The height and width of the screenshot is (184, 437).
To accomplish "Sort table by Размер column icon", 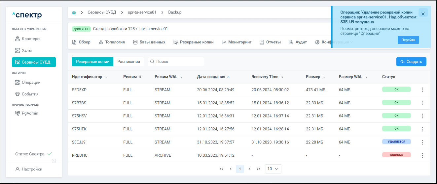I will [323, 77].
